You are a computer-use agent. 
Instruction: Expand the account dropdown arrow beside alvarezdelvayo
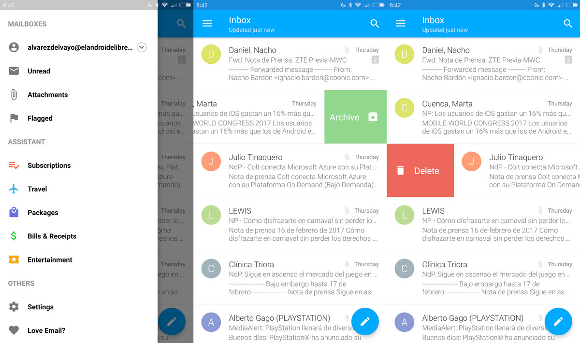pyautogui.click(x=142, y=47)
